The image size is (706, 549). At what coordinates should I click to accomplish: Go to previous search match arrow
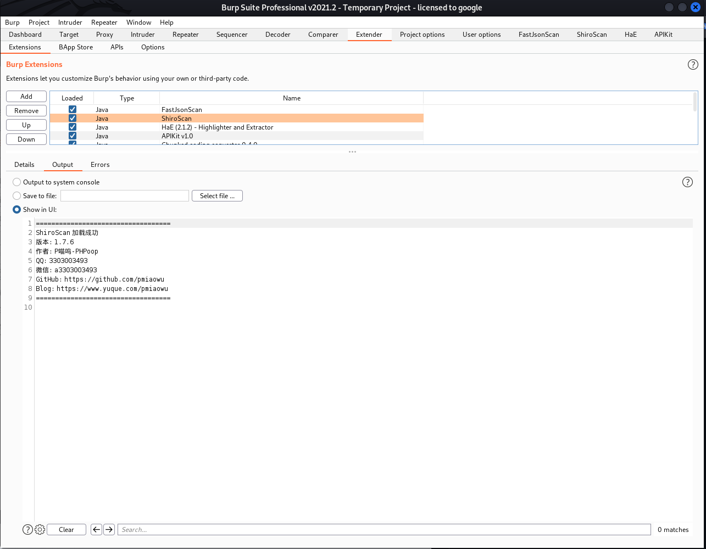(x=96, y=529)
